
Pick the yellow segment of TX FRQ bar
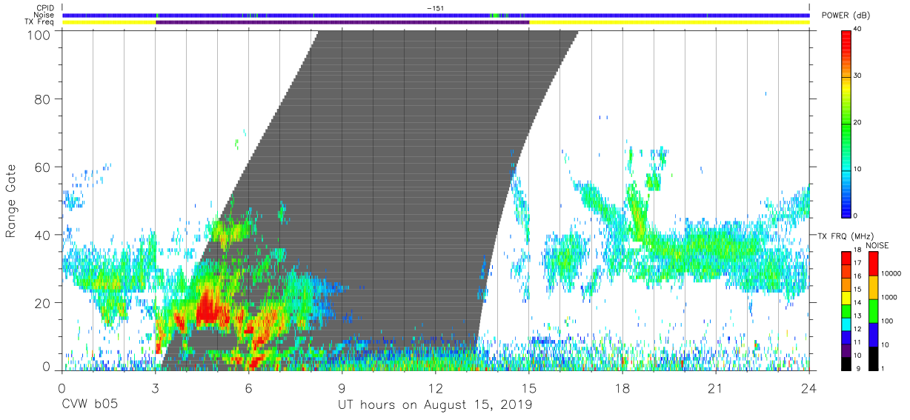pos(846,298)
